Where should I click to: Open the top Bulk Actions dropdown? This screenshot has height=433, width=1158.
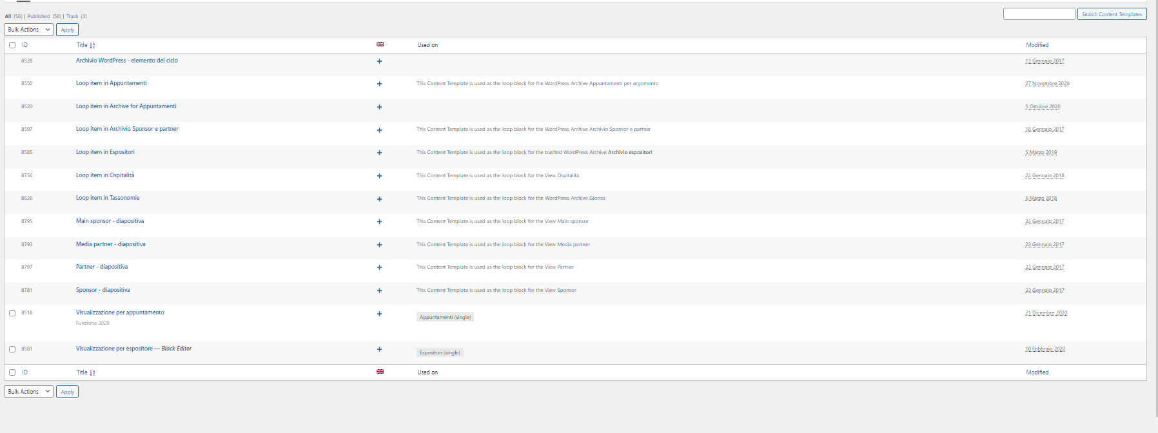point(29,30)
